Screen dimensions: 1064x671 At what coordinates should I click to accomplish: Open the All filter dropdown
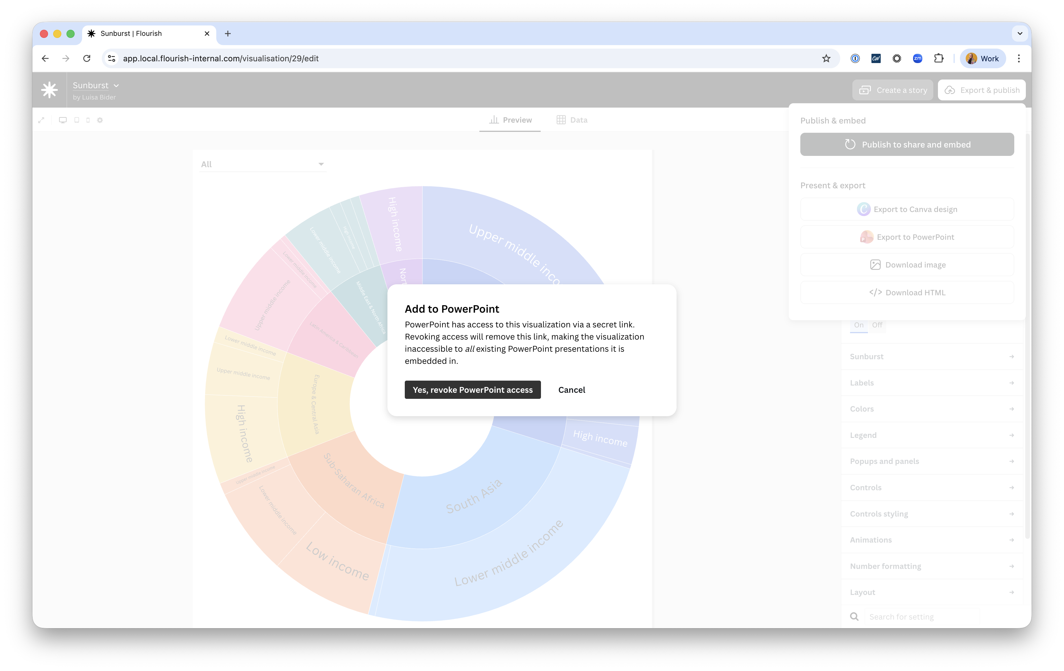263,165
